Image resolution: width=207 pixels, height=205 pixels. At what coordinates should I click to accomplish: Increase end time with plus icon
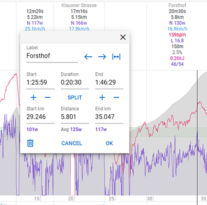click(x=102, y=97)
